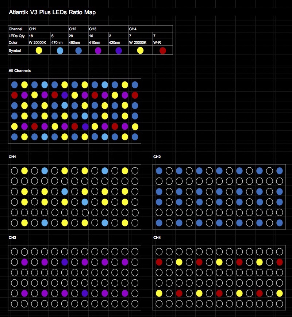This screenshot has height=317, width=292.
Task: Click the indigo LED in All Channels second row
Action: point(65,95)
